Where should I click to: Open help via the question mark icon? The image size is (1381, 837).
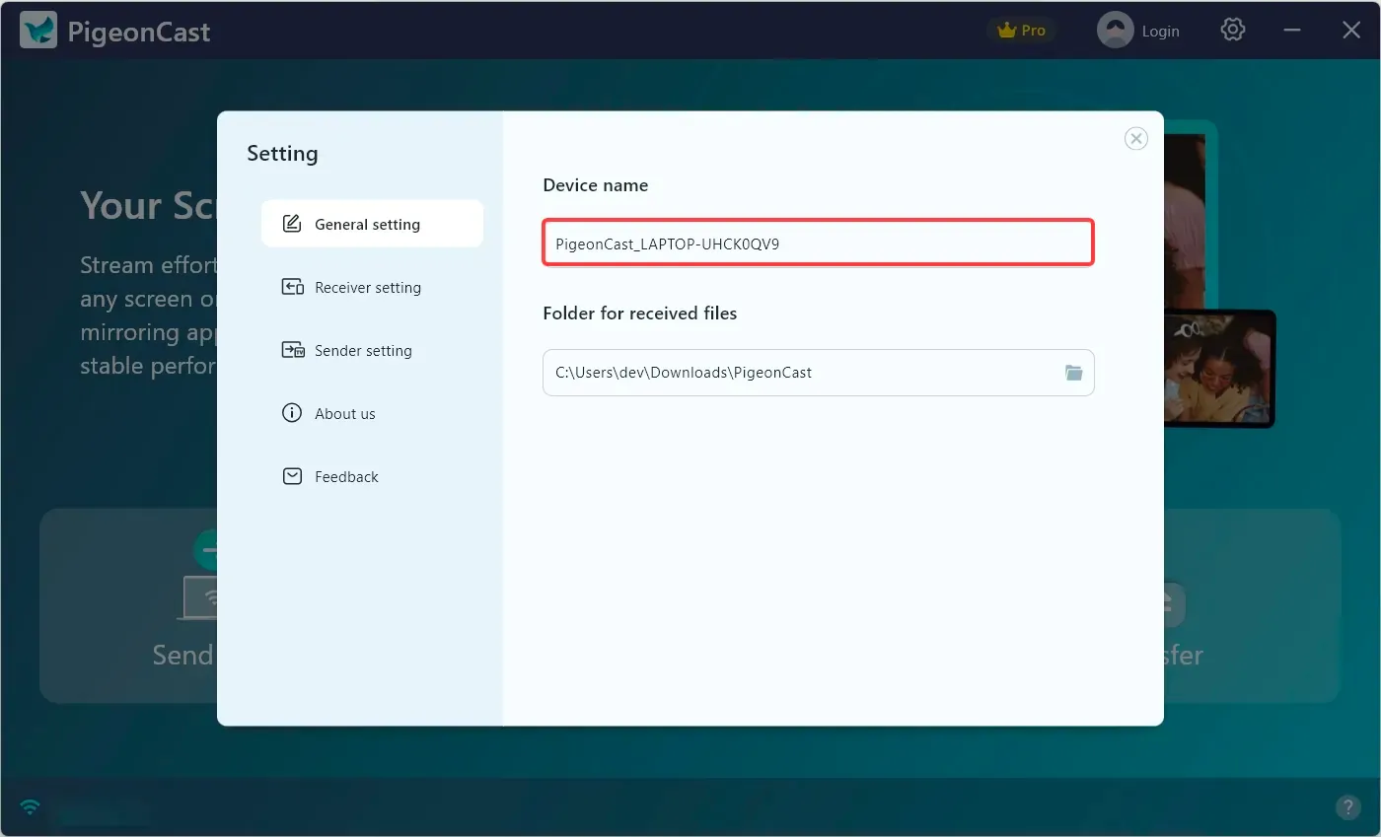tap(1347, 807)
